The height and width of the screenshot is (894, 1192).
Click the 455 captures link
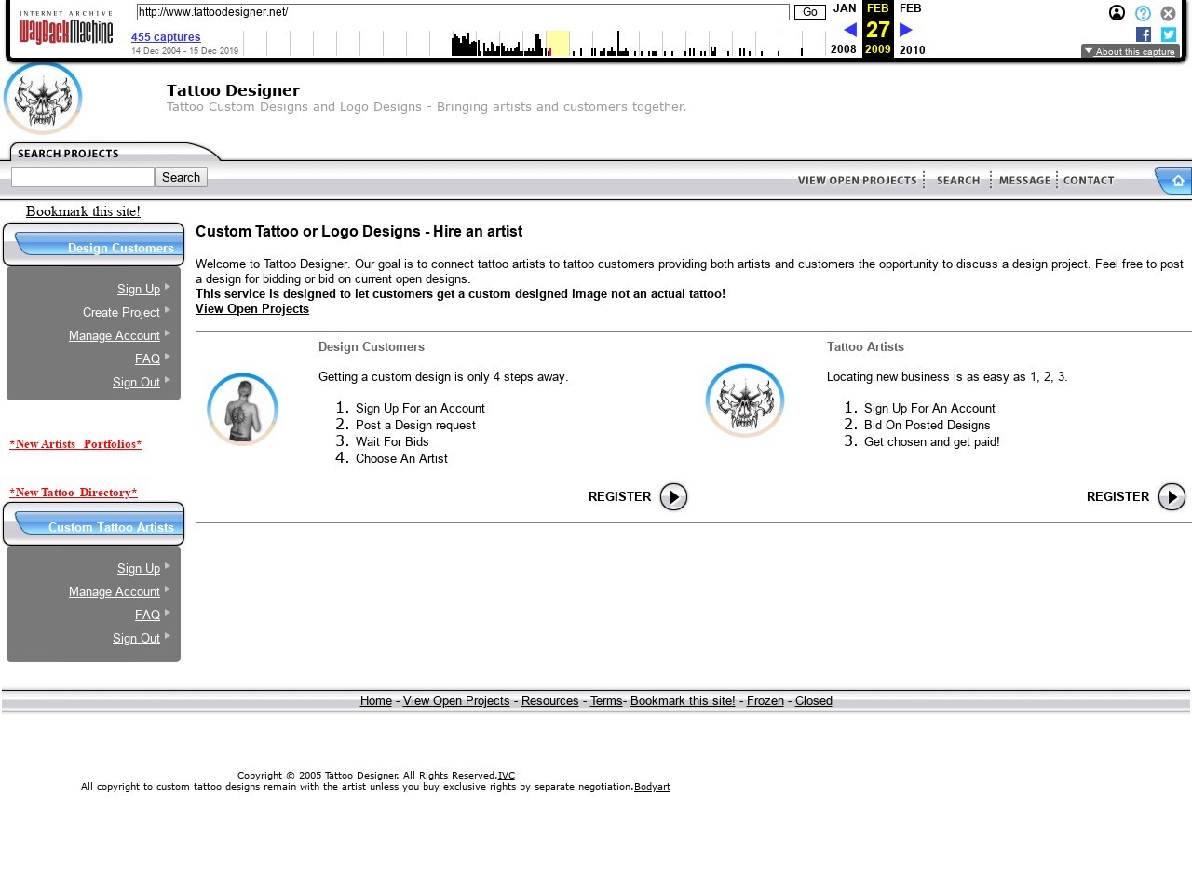tap(166, 37)
